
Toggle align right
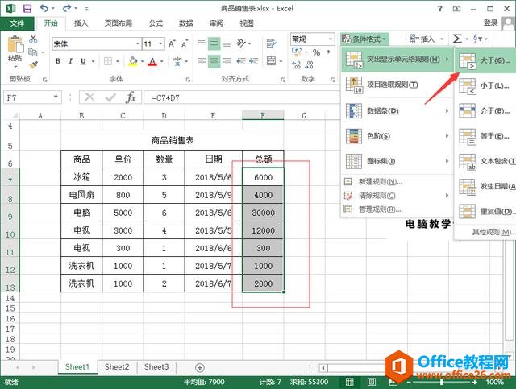[x=227, y=61]
